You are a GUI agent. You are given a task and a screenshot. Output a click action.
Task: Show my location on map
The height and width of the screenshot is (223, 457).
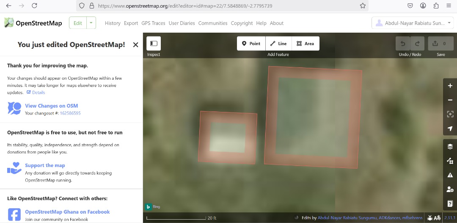pyautogui.click(x=450, y=128)
